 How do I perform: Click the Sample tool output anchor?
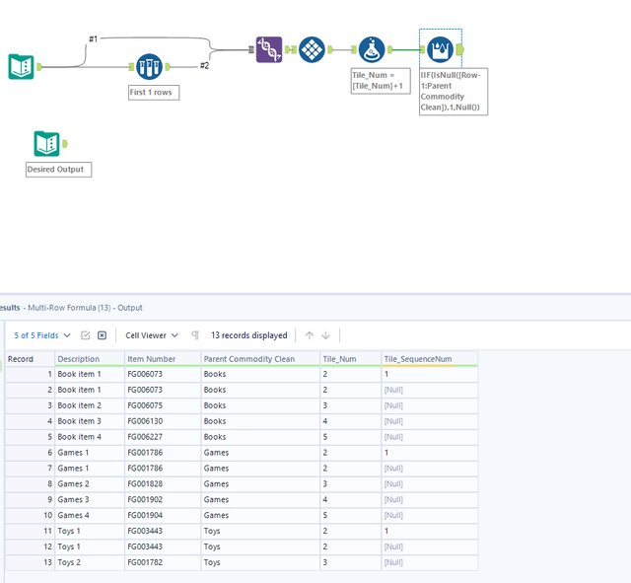coord(168,66)
